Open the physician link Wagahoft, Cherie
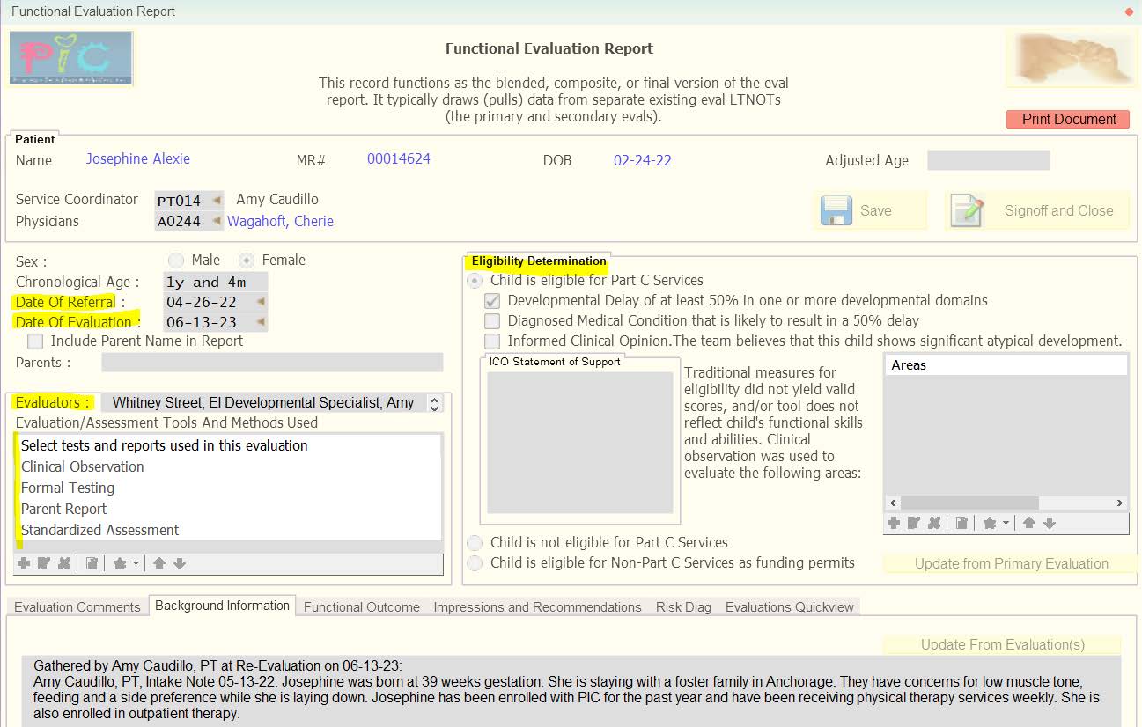Image resolution: width=1142 pixels, height=727 pixels. [x=280, y=222]
